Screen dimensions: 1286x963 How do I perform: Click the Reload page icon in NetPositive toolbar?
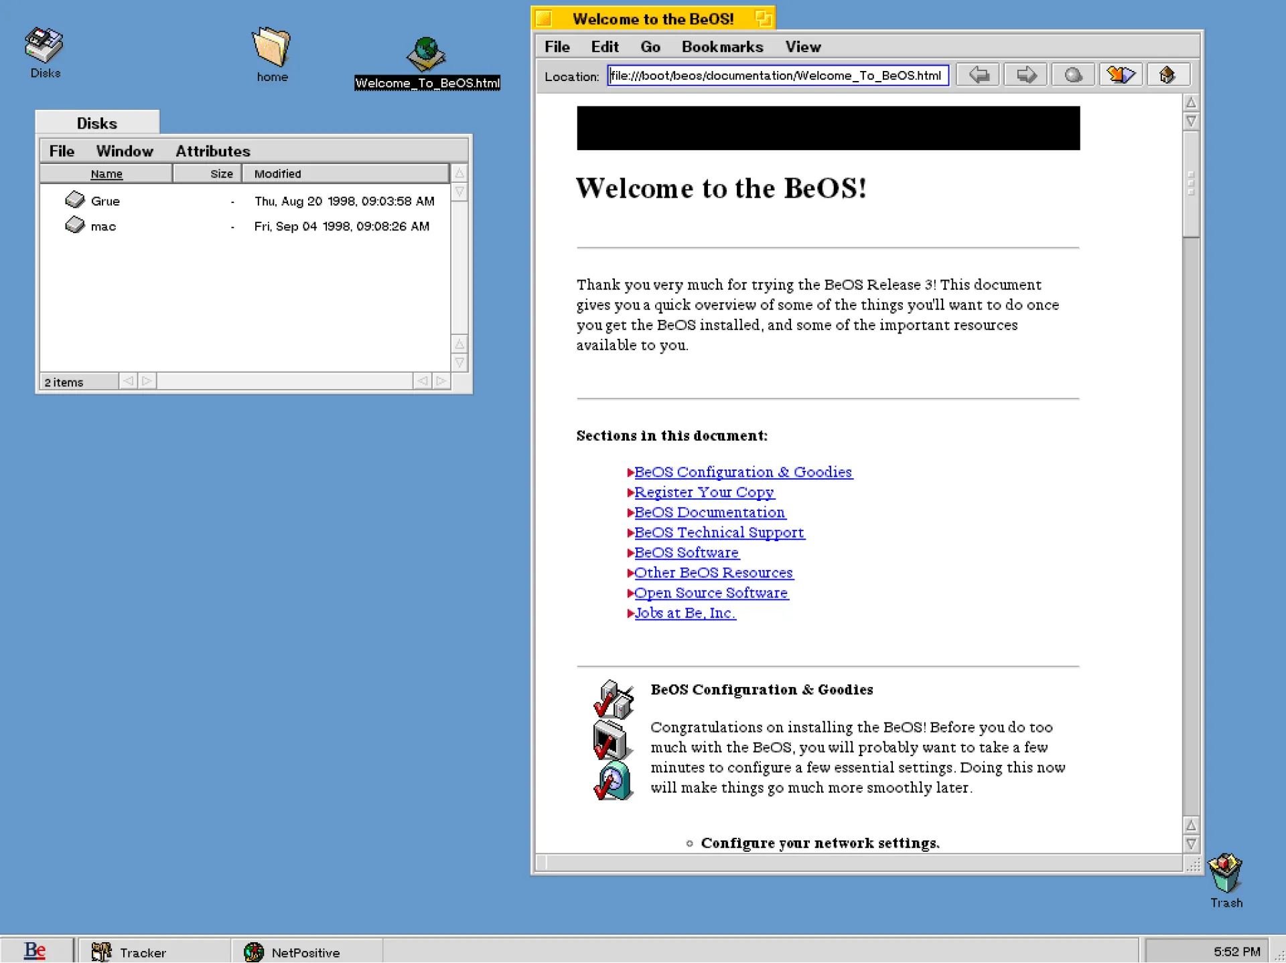coord(1121,74)
